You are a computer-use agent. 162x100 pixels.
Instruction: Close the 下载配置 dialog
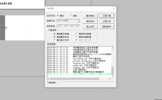click(114, 8)
